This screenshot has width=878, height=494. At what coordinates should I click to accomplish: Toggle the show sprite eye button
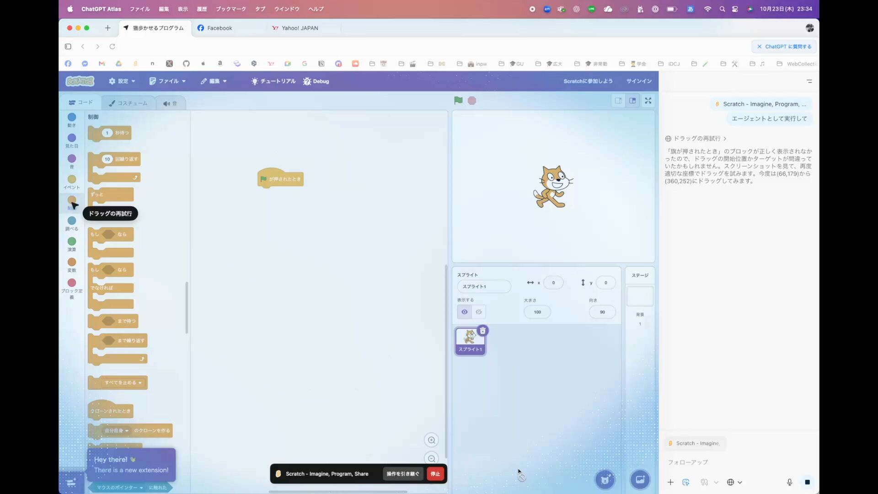tap(464, 312)
